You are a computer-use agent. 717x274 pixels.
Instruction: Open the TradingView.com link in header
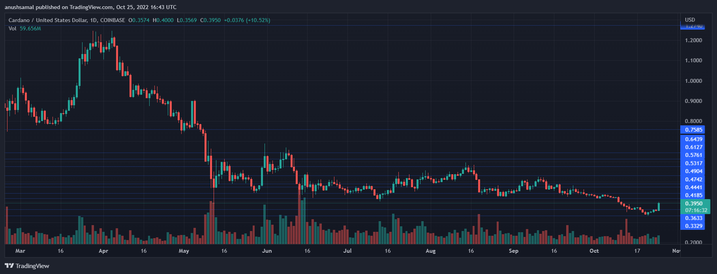(91, 7)
